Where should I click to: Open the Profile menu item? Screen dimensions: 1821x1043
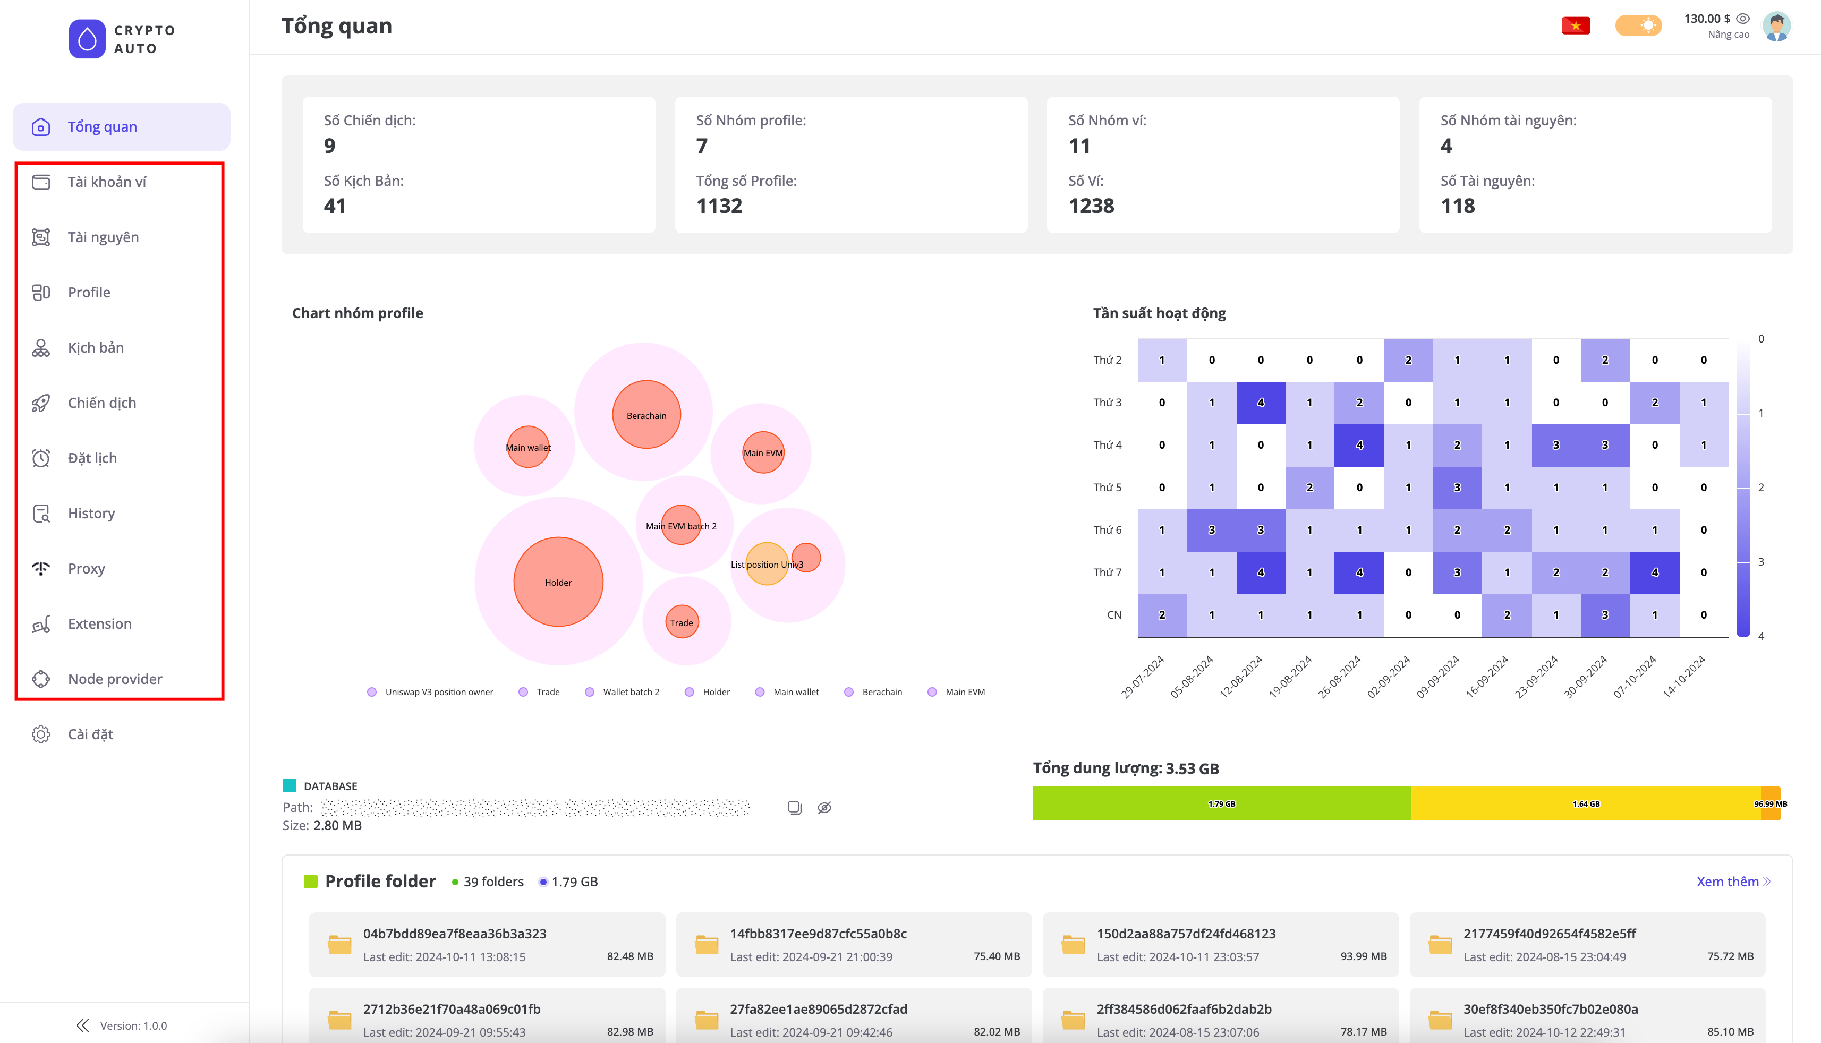click(x=89, y=292)
